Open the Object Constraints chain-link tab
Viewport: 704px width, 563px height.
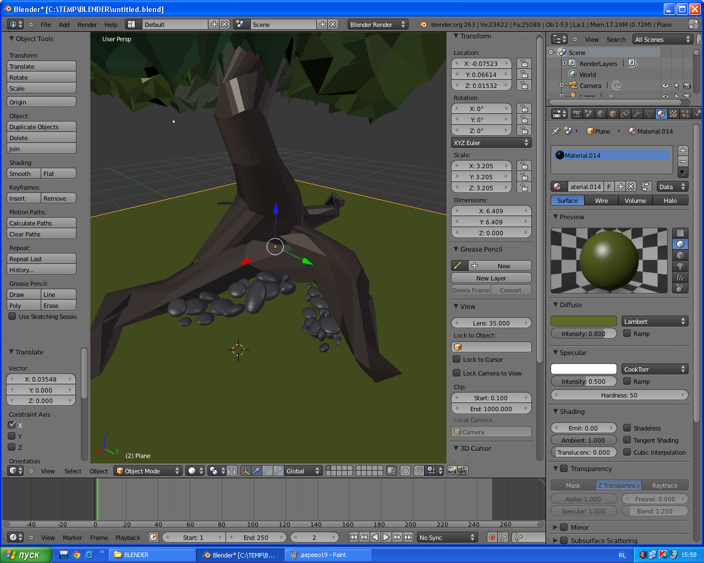pos(625,114)
